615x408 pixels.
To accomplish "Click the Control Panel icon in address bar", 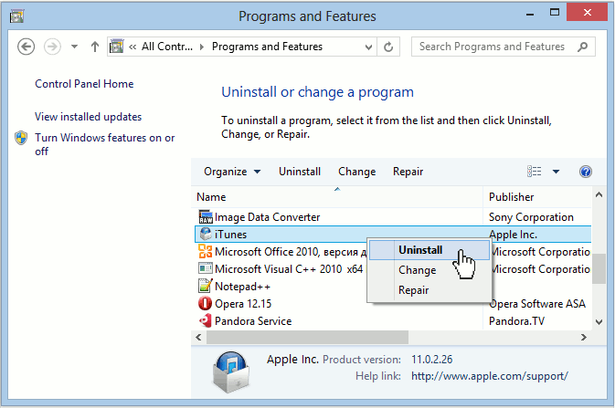I will coord(116,47).
